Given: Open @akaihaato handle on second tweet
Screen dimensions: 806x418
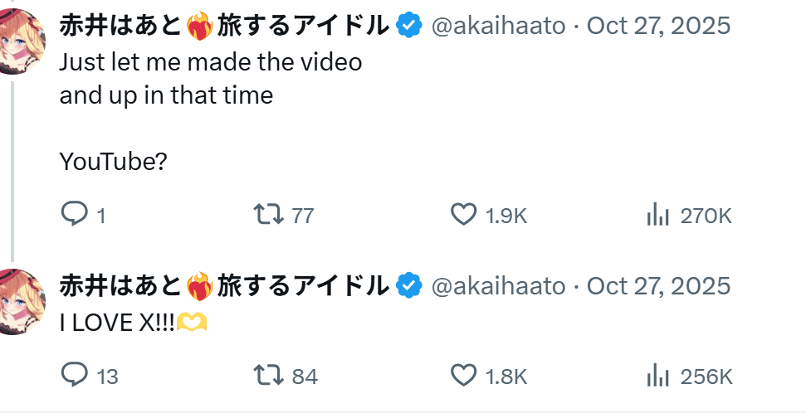Looking at the screenshot, I should pyautogui.click(x=498, y=285).
